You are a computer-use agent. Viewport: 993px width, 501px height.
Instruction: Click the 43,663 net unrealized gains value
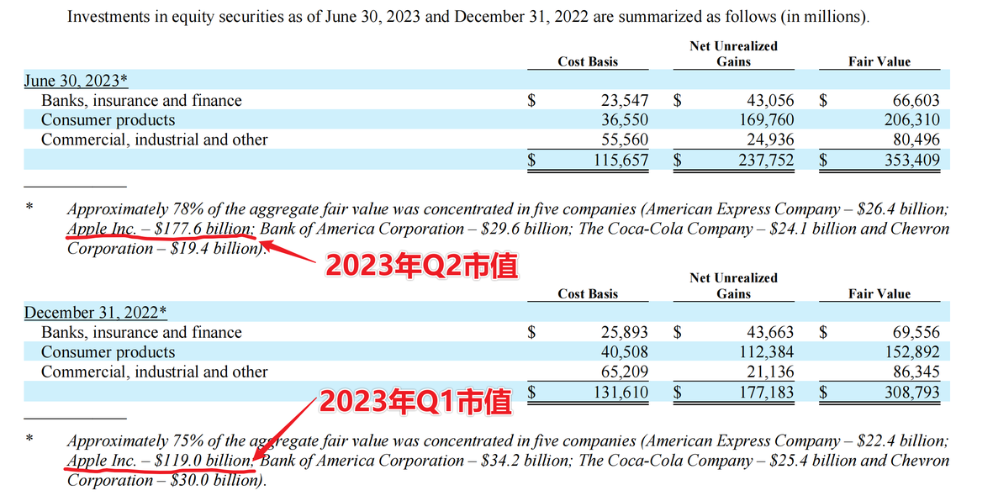click(770, 333)
